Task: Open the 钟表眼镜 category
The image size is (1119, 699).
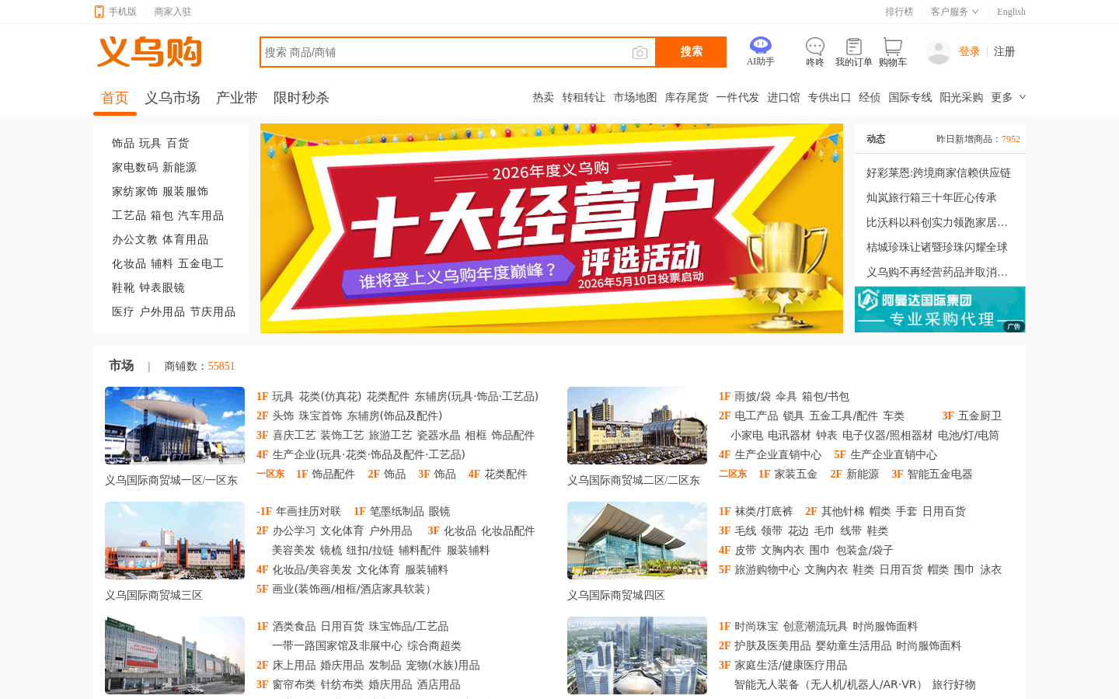Action: (162, 287)
